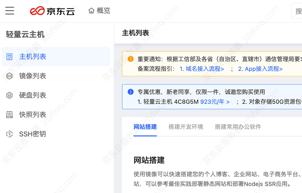The height and width of the screenshot is (193, 302).
Task: Click the SSH密钥 key icon
Action: (9, 134)
